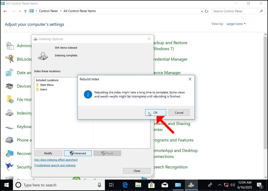Click taskbar 'Type here to search' box
268x191 pixels.
(x=59, y=185)
